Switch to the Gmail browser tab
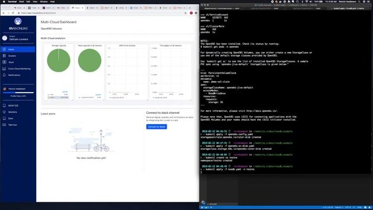The image size is (373, 210). [62, 8]
